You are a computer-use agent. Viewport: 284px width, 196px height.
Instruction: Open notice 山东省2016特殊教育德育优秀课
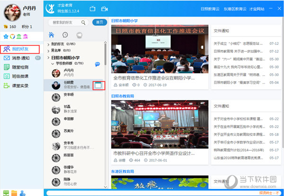(x=239, y=158)
